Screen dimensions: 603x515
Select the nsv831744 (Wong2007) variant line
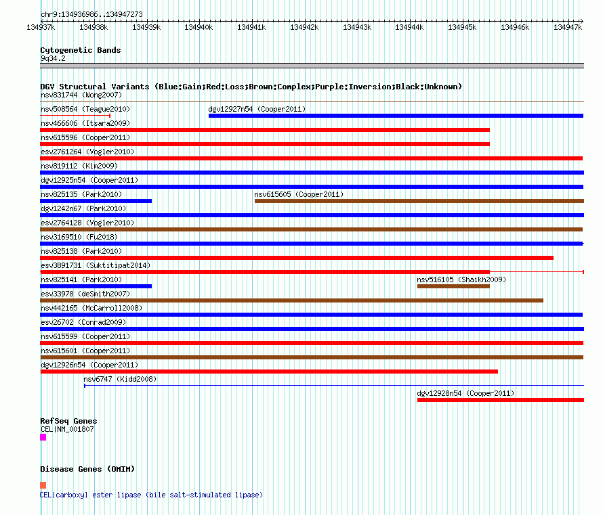pos(312,102)
